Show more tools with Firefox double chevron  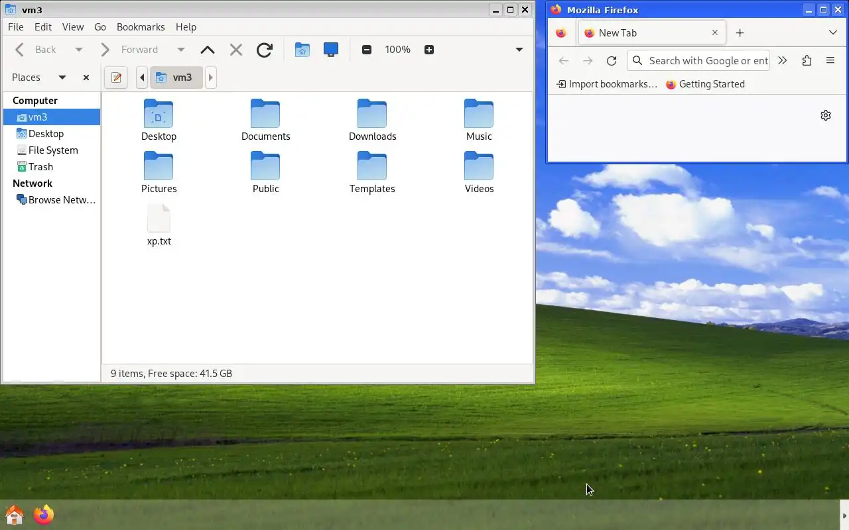tap(783, 61)
